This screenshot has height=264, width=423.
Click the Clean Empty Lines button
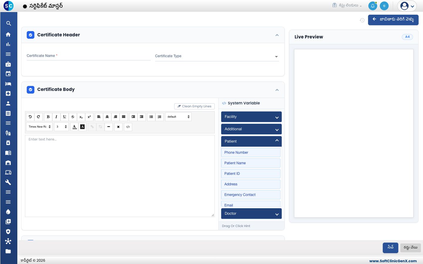pos(194,106)
